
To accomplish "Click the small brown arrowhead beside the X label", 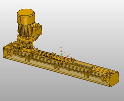I will (x=67, y=56).
